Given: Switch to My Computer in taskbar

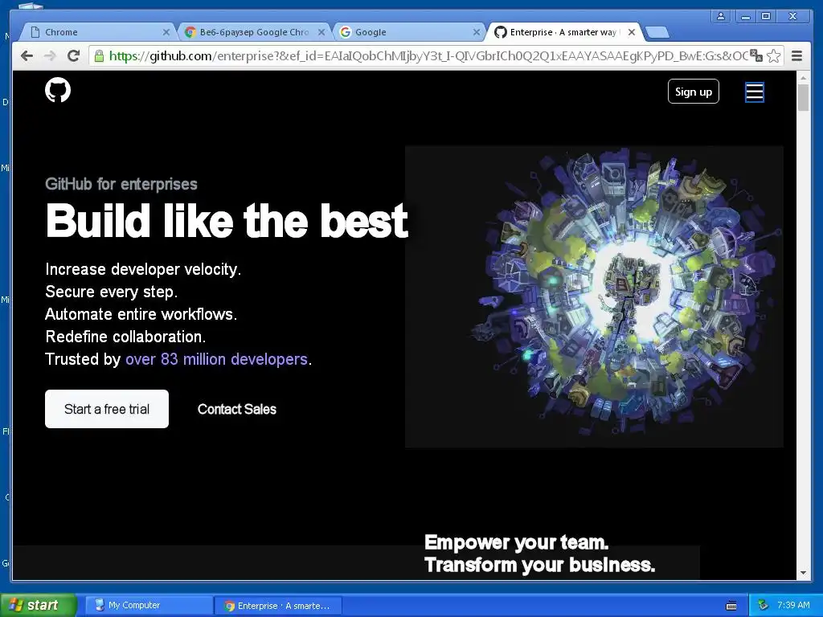Looking at the screenshot, I should pyautogui.click(x=148, y=605).
